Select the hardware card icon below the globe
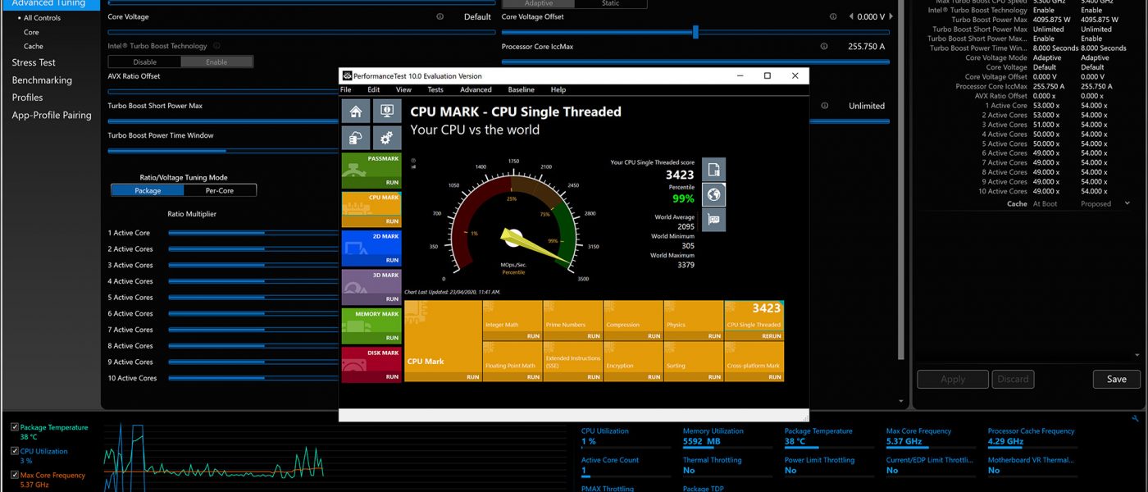 pyautogui.click(x=713, y=219)
